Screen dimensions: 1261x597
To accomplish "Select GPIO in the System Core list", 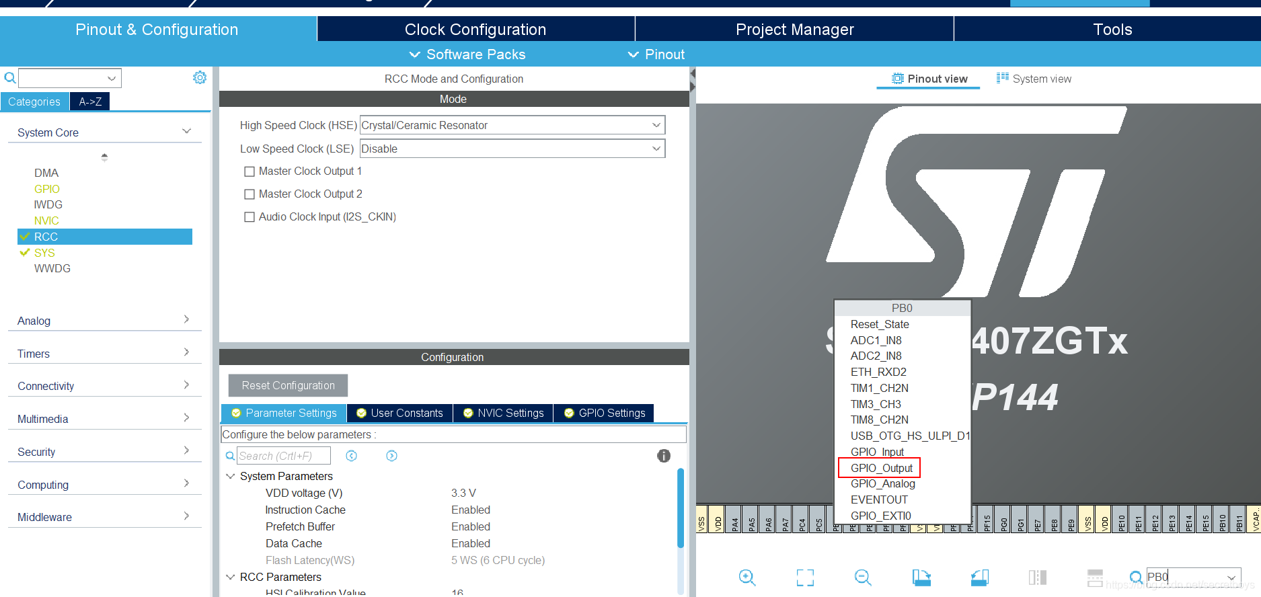I will click(x=47, y=189).
